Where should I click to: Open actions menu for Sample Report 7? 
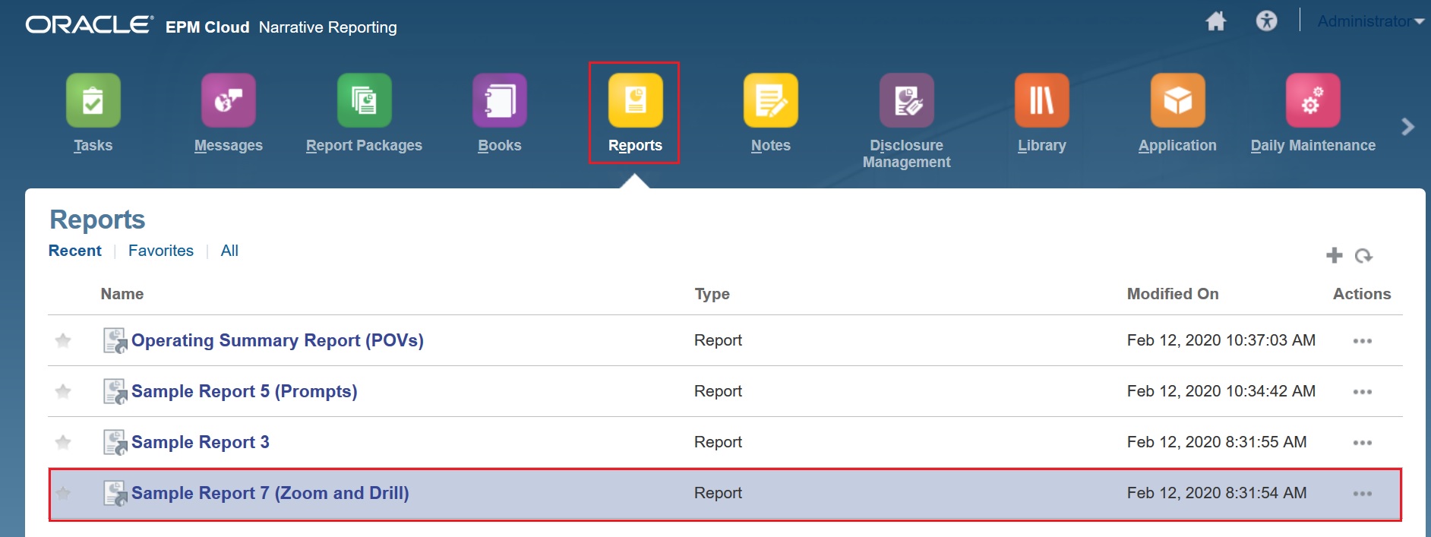point(1363,494)
